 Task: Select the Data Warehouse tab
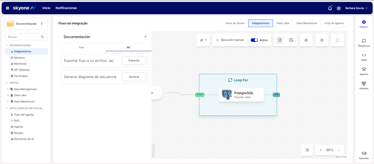coord(307,23)
